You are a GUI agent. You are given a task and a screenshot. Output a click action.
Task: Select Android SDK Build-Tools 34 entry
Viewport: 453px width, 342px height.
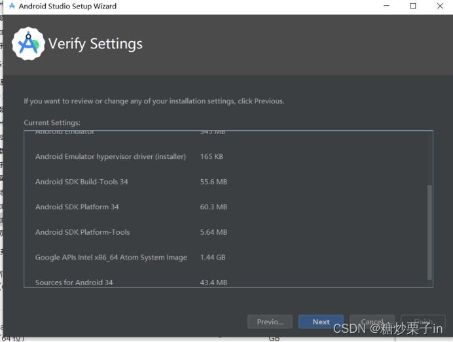81,182
